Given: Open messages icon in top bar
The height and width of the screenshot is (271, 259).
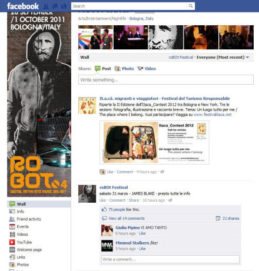Looking at the screenshot, I should point(55,6).
